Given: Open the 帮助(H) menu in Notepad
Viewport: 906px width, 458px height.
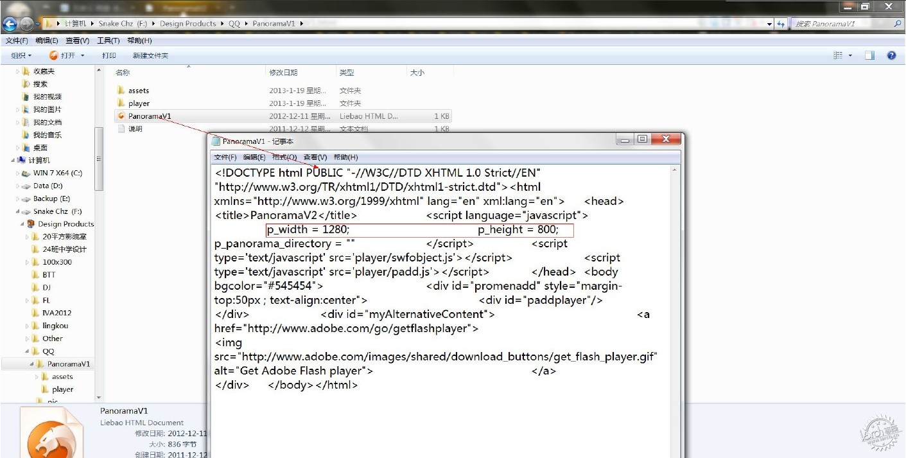Looking at the screenshot, I should (x=345, y=157).
